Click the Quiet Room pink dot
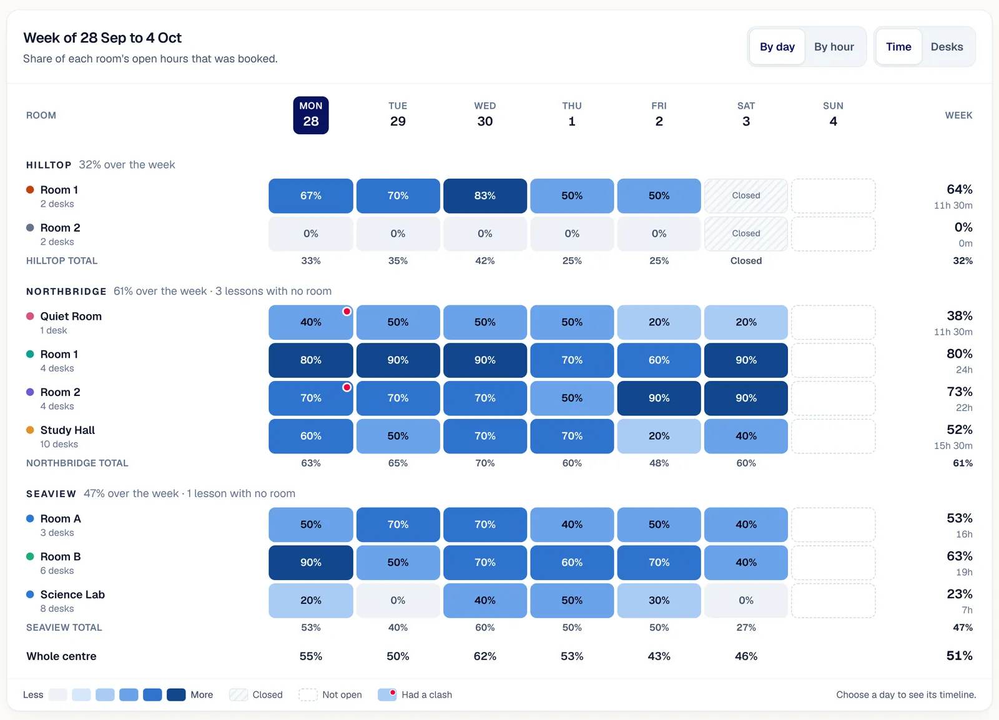This screenshot has height=720, width=999. tap(30, 317)
